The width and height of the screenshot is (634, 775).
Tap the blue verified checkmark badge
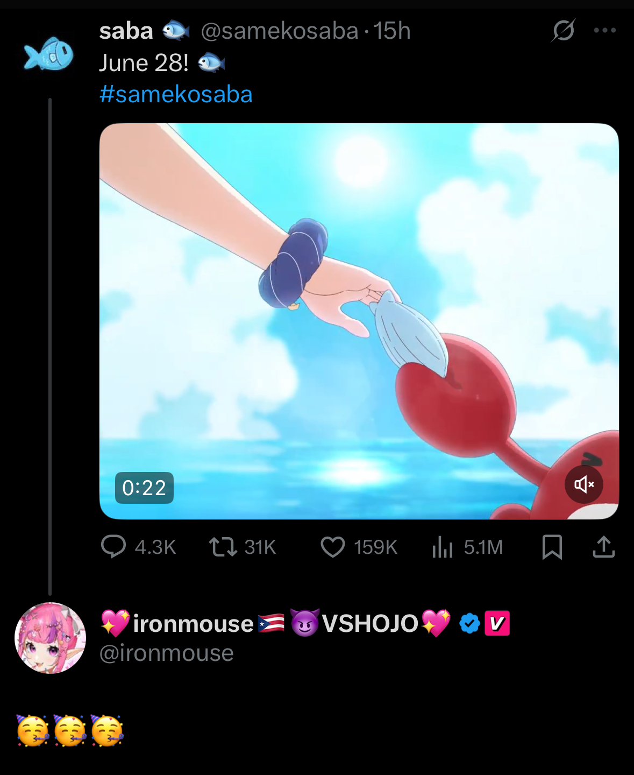point(469,624)
